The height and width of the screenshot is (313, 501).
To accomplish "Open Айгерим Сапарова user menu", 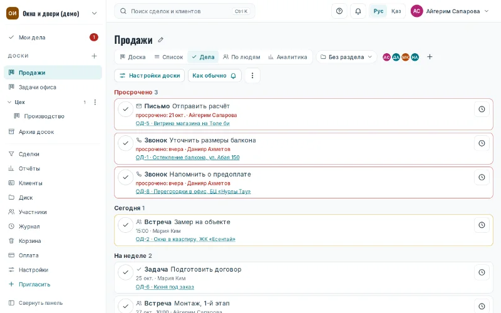I will click(450, 11).
